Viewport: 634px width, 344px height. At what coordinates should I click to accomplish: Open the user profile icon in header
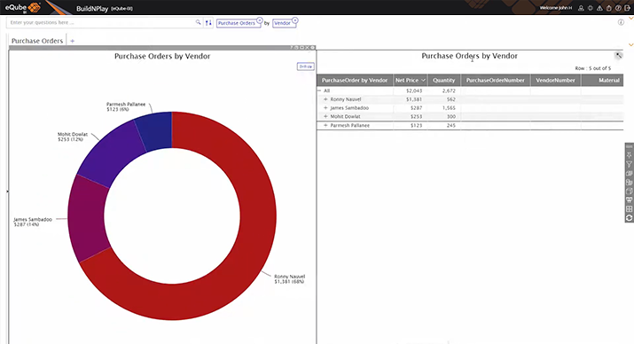click(581, 8)
